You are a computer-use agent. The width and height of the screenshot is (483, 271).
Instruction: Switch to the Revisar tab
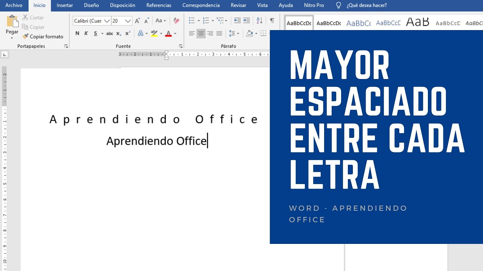click(x=238, y=5)
